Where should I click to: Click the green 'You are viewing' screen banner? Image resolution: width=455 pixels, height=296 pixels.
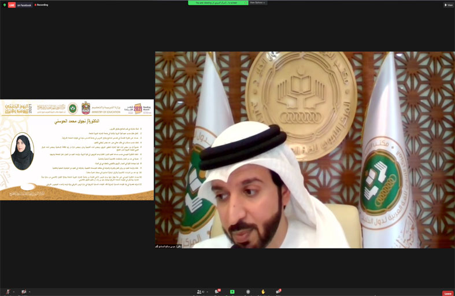pos(218,3)
